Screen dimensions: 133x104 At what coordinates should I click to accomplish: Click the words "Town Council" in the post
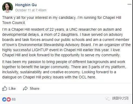(x=14, y=23)
